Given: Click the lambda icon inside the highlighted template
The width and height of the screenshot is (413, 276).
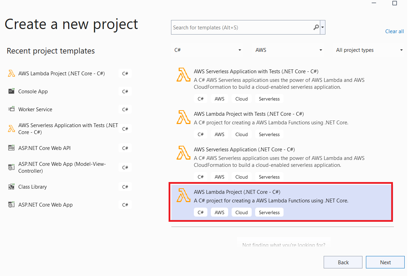Looking at the screenshot, I should coord(183,196).
